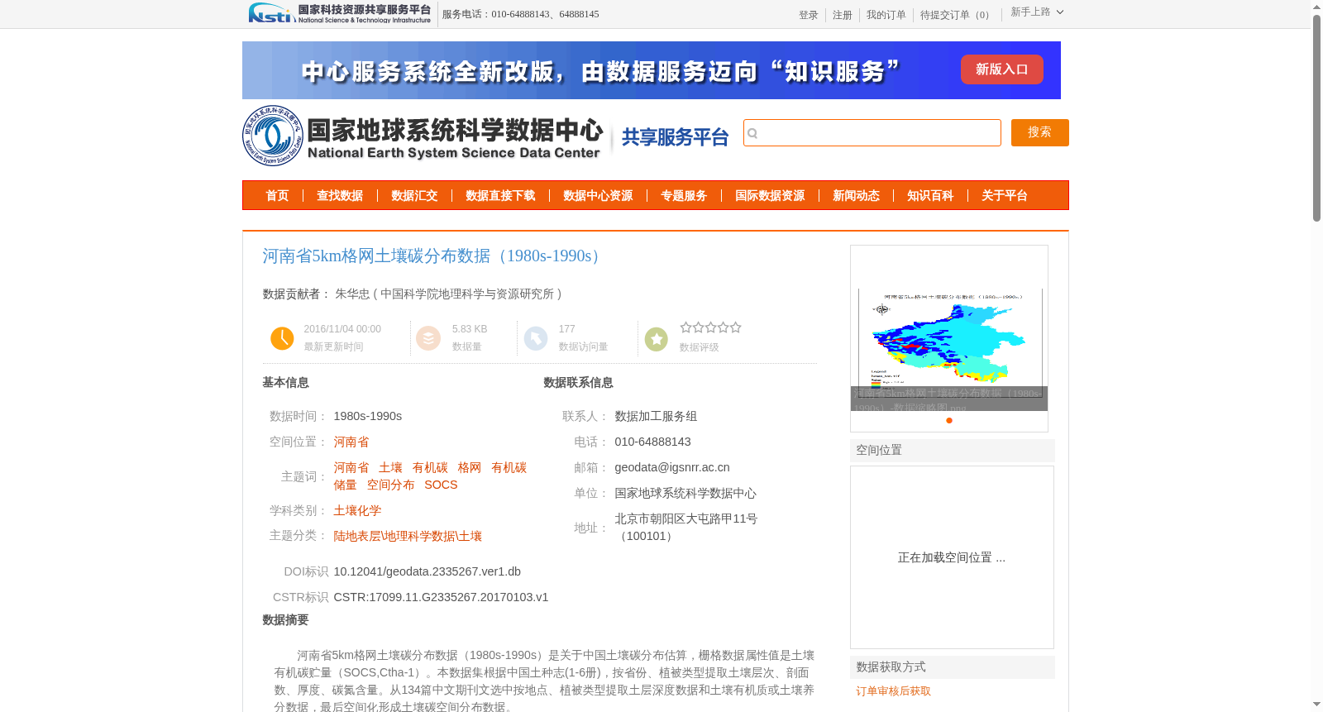Viewport: 1323px width, 712px height.
Task: Click the green star rating icon
Action: point(656,339)
